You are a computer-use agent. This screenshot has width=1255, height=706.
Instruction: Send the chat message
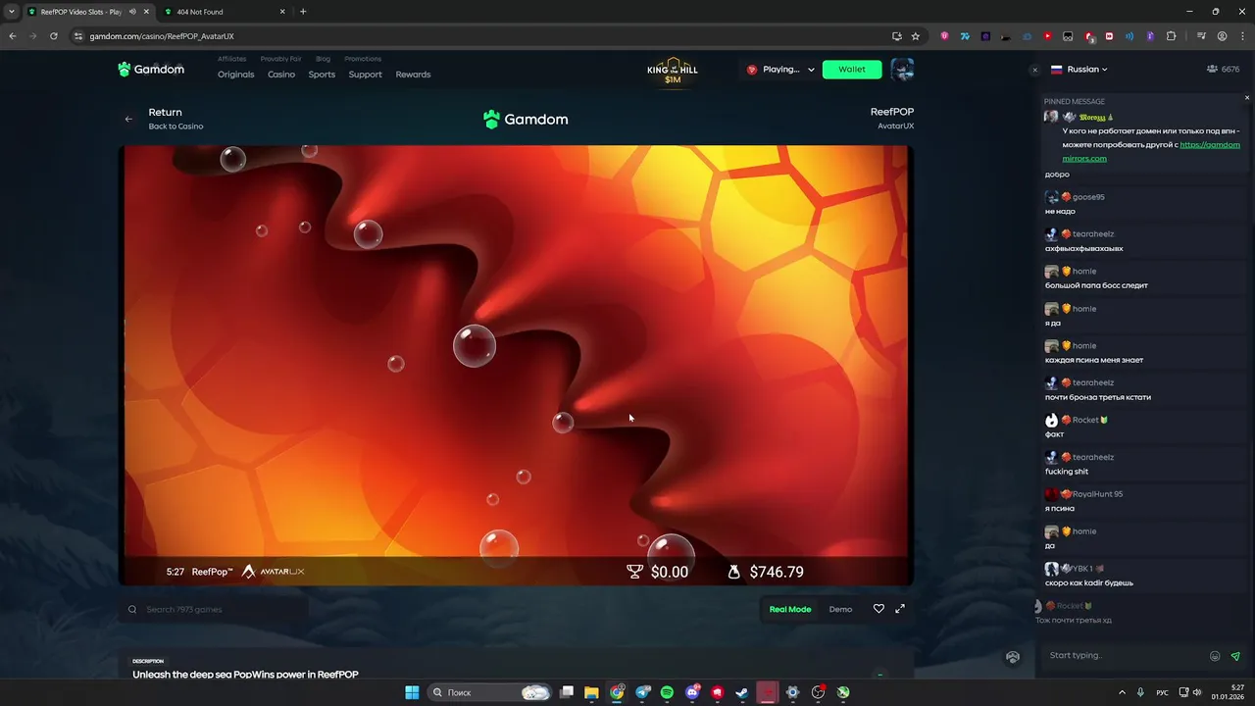click(x=1235, y=656)
